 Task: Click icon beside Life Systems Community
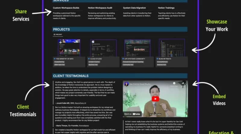pyautogui.click(x=123, y=59)
